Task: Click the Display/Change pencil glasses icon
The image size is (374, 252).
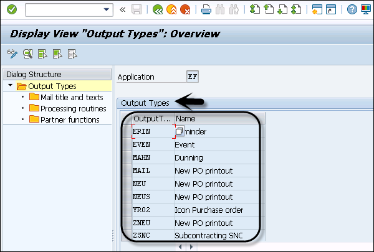Action: tap(11, 54)
